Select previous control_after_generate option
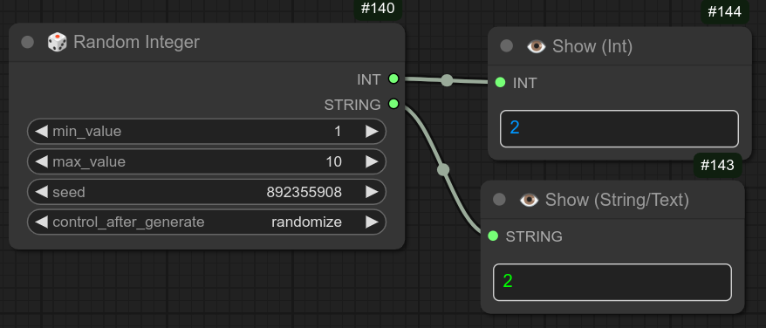The width and height of the screenshot is (766, 328). pos(42,222)
